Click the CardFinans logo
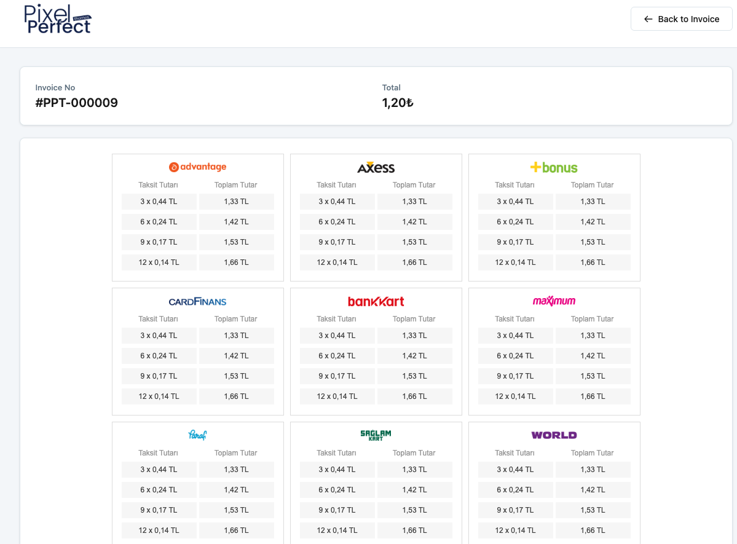Viewport: 737px width, 544px height. tap(197, 302)
